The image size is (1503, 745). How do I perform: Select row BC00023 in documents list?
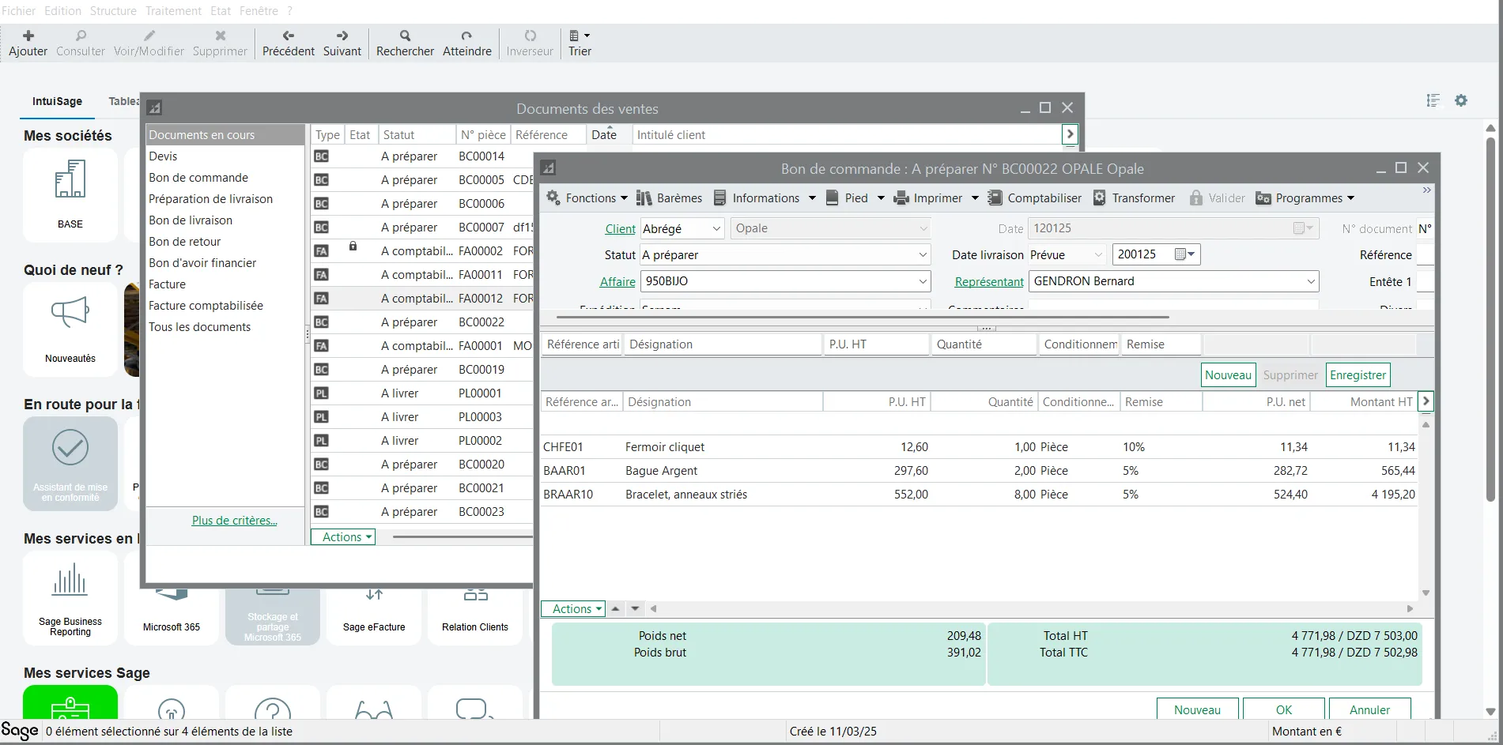tap(422, 512)
